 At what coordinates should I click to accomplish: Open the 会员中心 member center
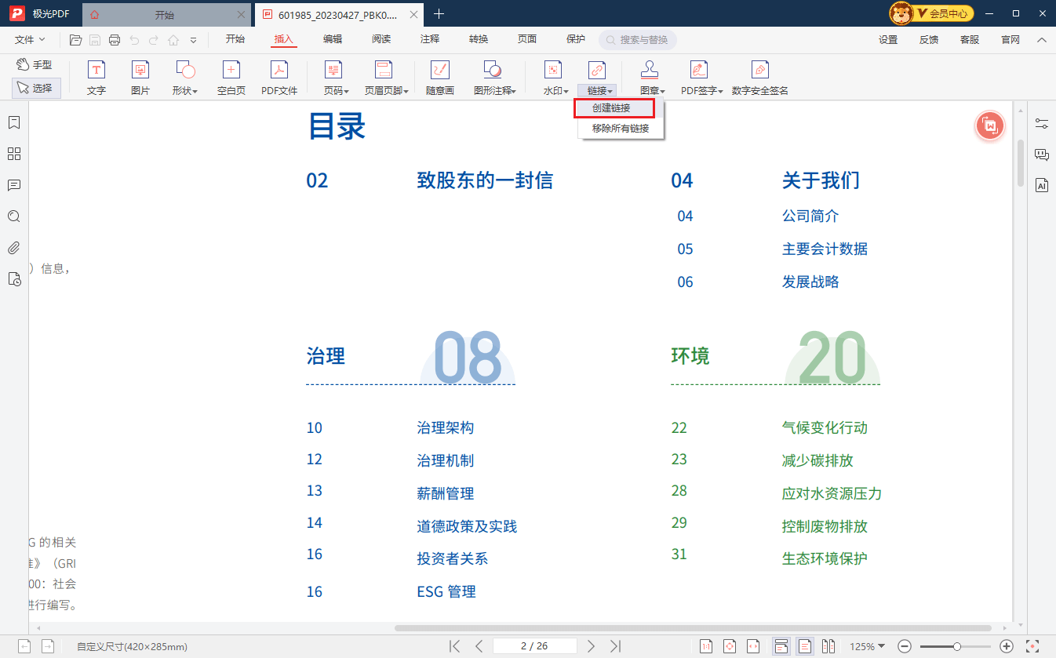tap(932, 13)
